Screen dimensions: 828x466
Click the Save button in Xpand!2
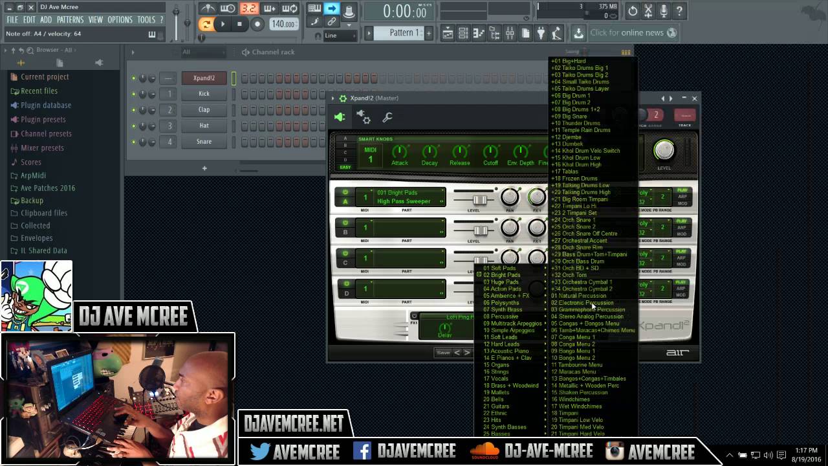[x=443, y=352]
